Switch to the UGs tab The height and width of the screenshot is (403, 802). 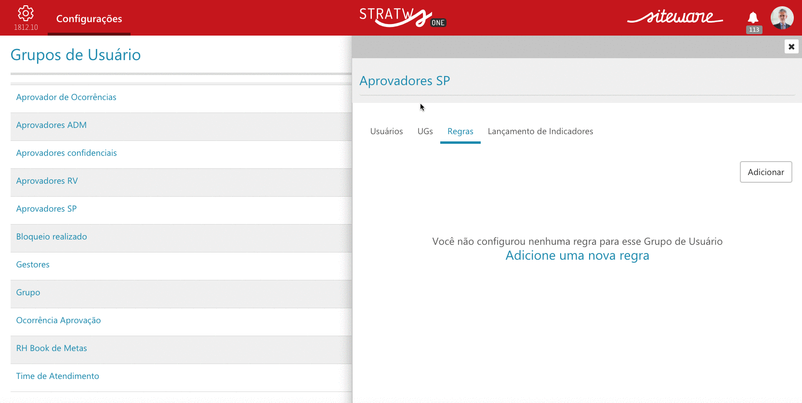click(x=425, y=131)
